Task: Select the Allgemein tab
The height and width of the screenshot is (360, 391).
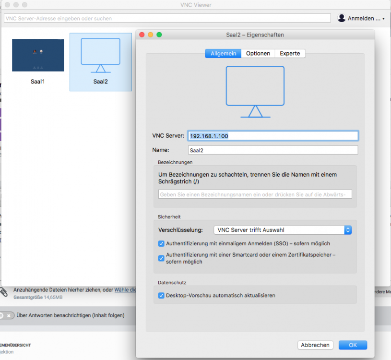Action: (223, 54)
